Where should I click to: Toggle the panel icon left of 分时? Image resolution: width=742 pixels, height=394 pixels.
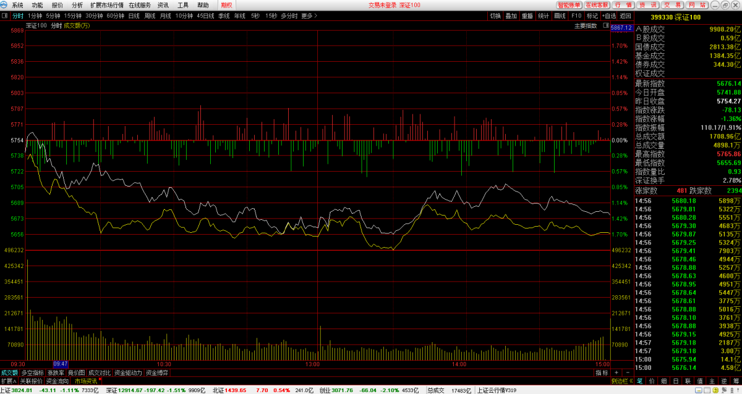click(5, 15)
